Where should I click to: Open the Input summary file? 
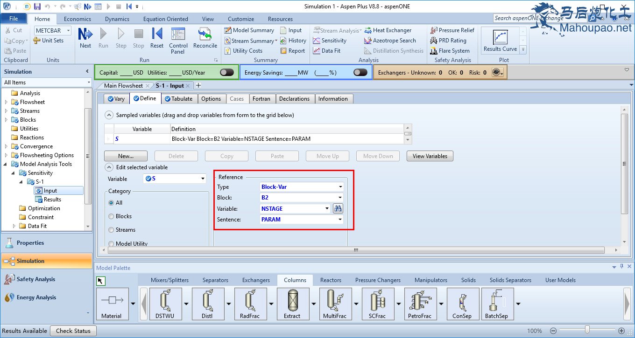pyautogui.click(x=291, y=30)
